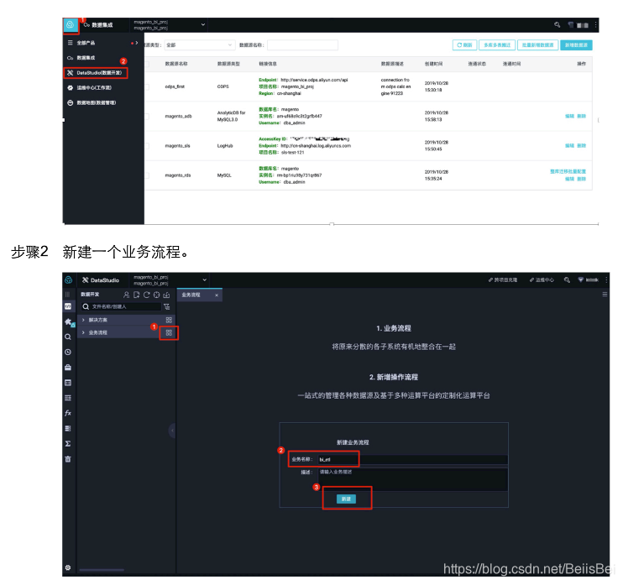This screenshot has height=585, width=623.
Task: Open DataStudio(数据开发) from the product menu
Action: pos(96,73)
